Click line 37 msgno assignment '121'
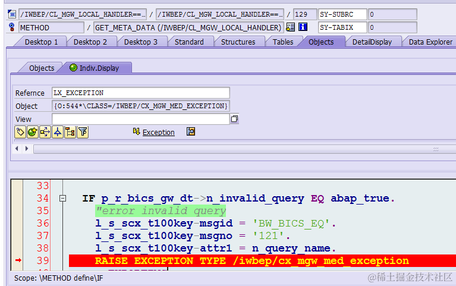 [193, 235]
